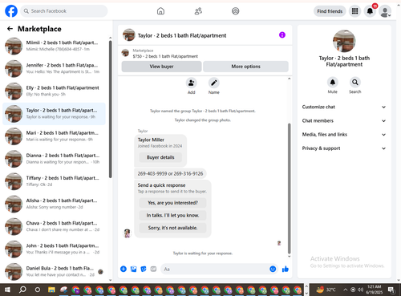This screenshot has width=401, height=296.
Task: Send quick reply 'In talks. I'll let you know.'
Action: 172,215
